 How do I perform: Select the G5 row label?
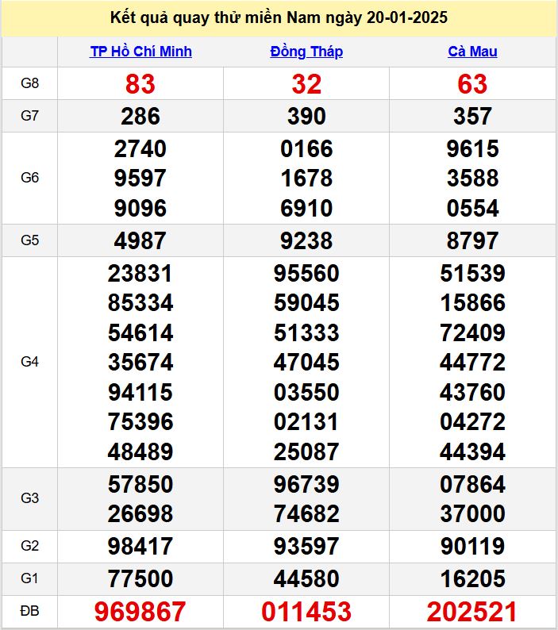coord(29,240)
